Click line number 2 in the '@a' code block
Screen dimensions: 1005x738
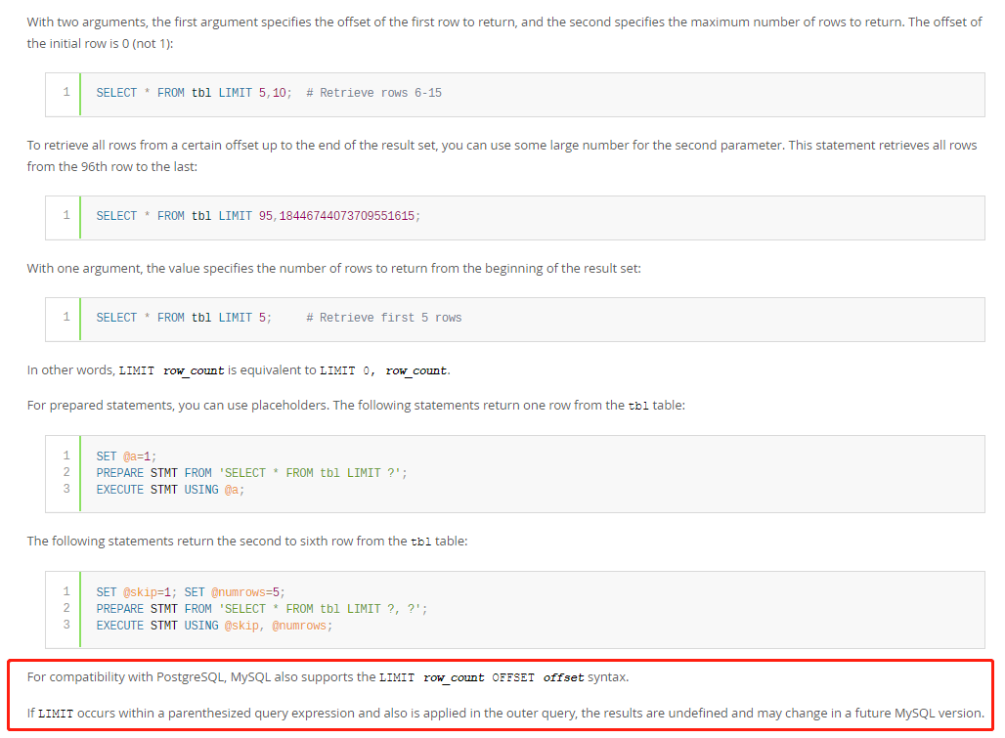tap(66, 472)
